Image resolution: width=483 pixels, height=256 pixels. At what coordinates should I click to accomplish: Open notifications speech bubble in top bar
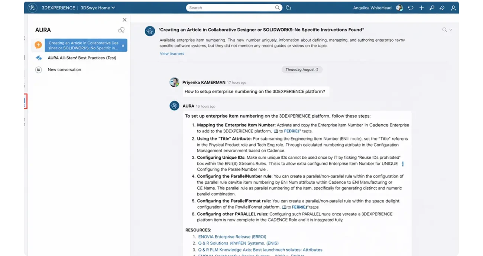(x=411, y=8)
